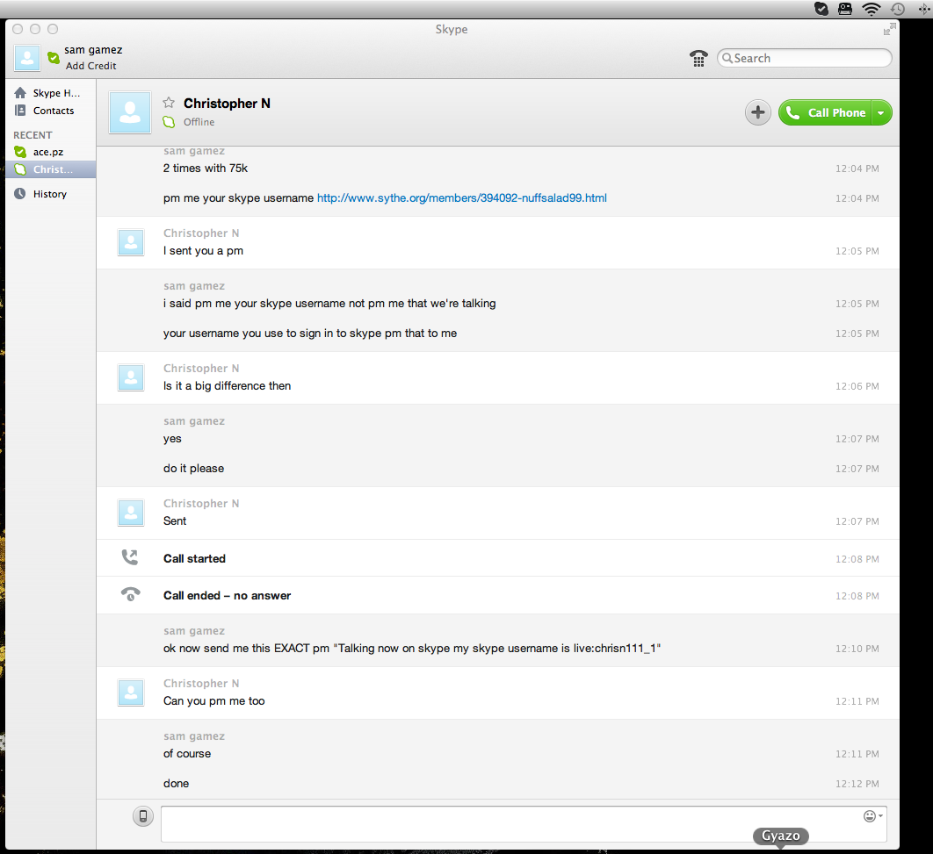Open the sythe.org nuffsalad99 link
933x854 pixels.
461,198
